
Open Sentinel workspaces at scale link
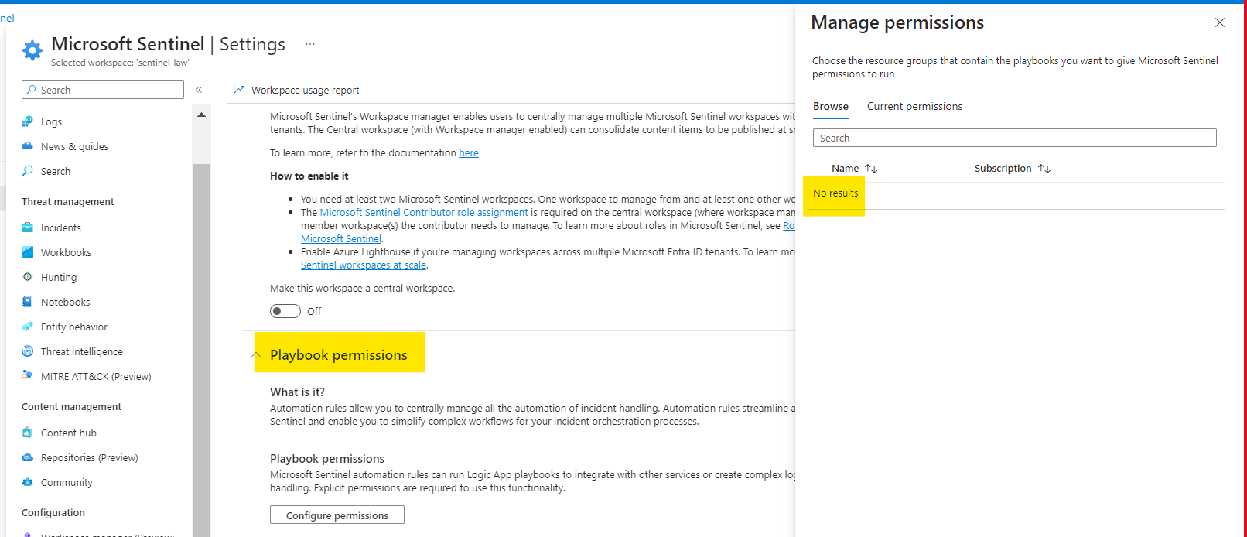click(364, 265)
